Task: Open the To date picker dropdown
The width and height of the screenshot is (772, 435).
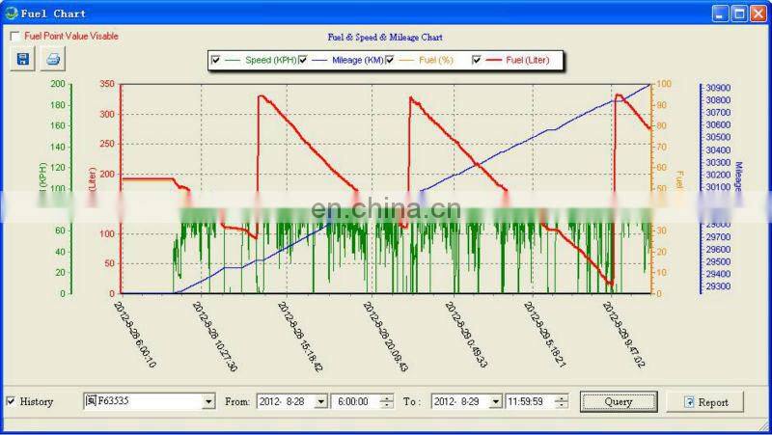Action: click(x=495, y=401)
